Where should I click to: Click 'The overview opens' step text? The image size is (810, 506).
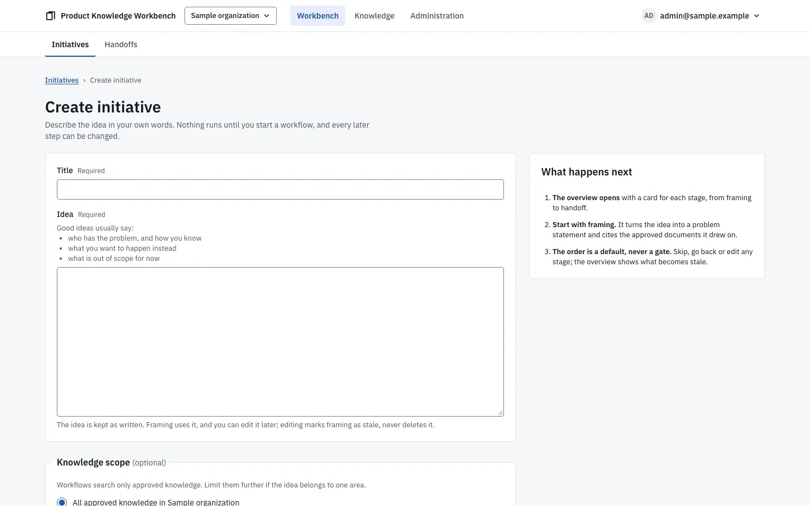click(x=586, y=197)
